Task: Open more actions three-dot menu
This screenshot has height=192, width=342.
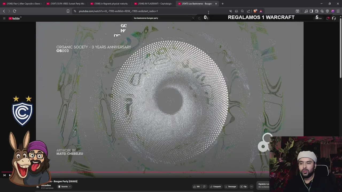Action: click(x=251, y=187)
